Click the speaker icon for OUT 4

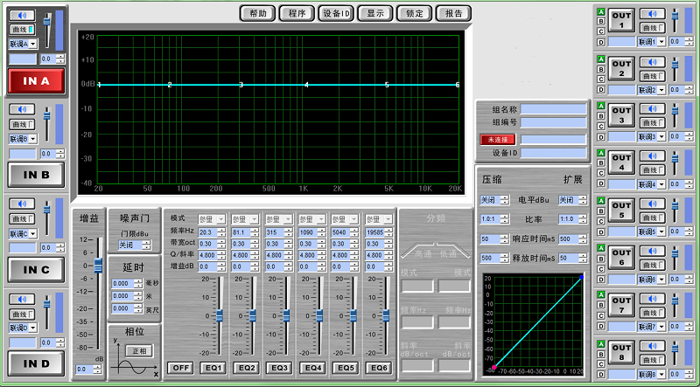click(652, 156)
